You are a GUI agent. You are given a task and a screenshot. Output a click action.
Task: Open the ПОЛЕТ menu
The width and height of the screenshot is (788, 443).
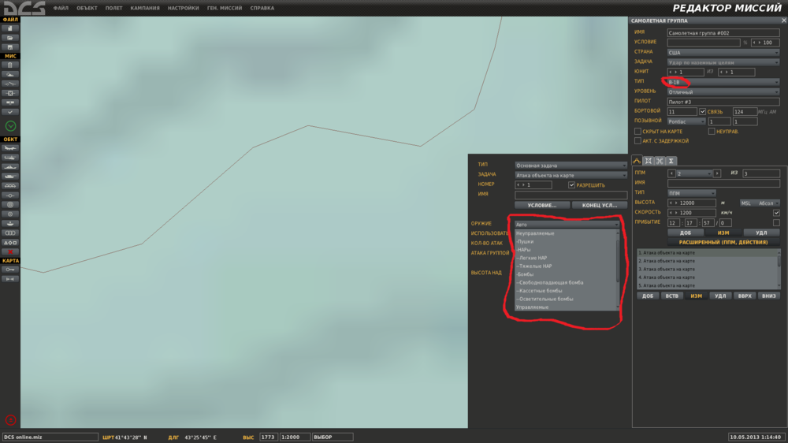point(114,8)
